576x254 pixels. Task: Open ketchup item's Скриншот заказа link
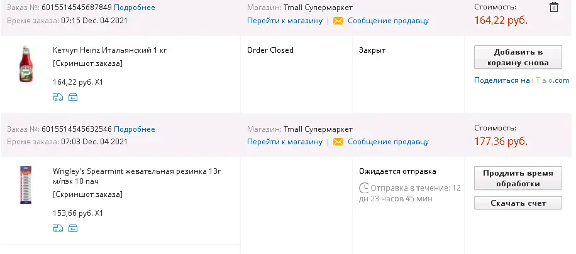[88, 63]
